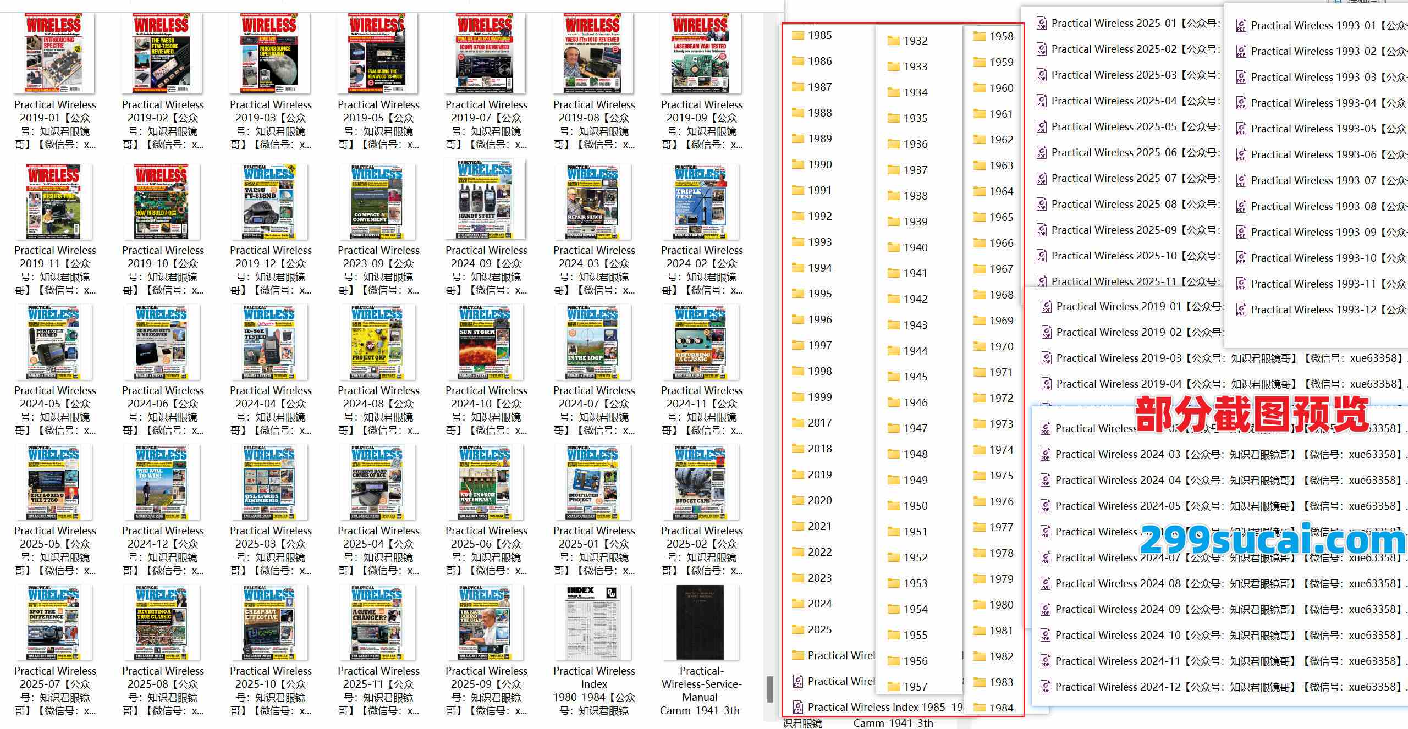Image resolution: width=1408 pixels, height=729 pixels.
Task: Open folder labeled 1999
Action: coord(819,397)
